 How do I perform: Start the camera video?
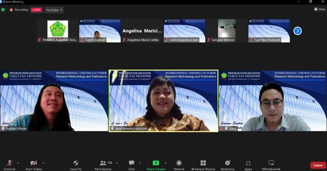pyautogui.click(x=33, y=165)
